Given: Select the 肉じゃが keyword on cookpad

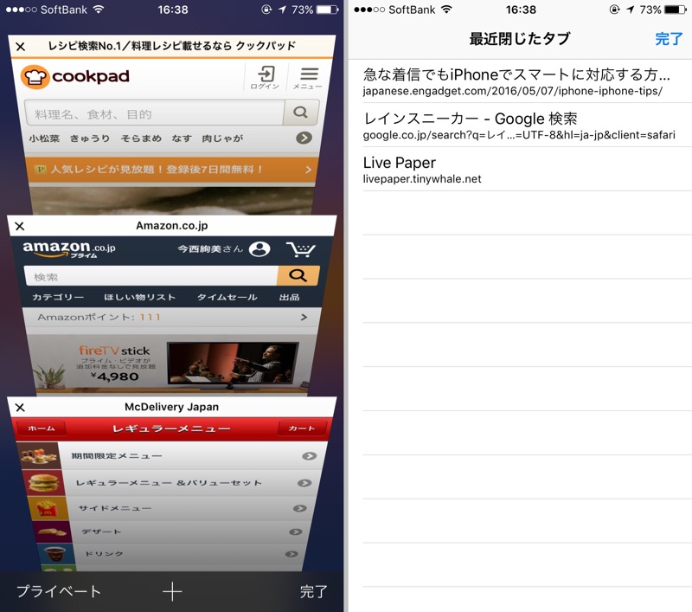Looking at the screenshot, I should click(x=222, y=139).
